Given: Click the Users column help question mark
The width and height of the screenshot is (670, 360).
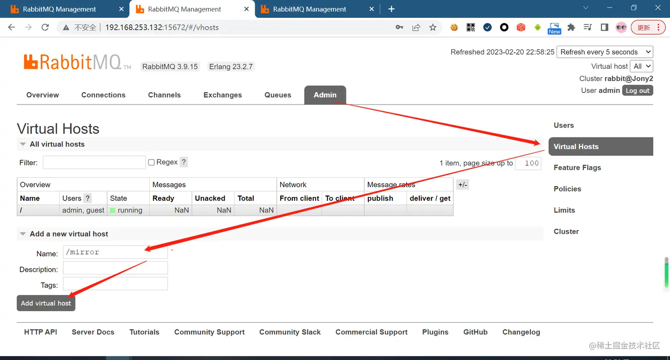Looking at the screenshot, I should (88, 198).
